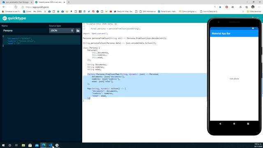Click the 'String documento;' code line

(x=97, y=65)
